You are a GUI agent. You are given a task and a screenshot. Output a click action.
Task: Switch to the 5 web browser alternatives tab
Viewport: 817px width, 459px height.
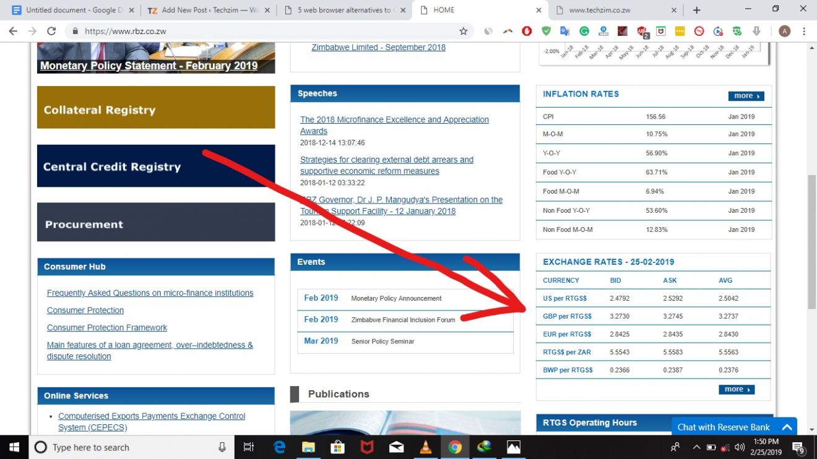[344, 10]
